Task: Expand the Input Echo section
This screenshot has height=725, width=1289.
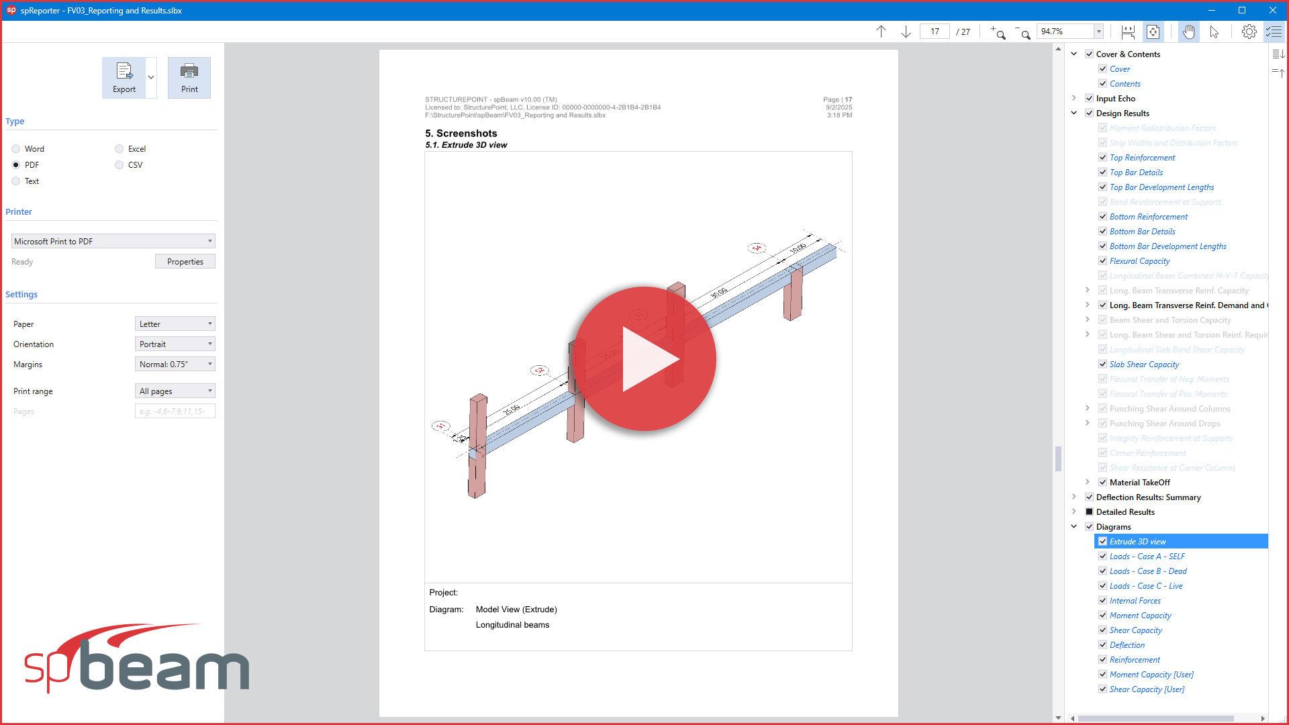Action: point(1074,99)
